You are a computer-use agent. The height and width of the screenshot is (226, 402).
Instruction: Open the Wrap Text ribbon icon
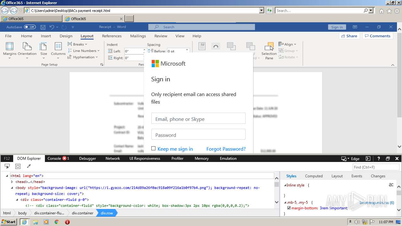pos(216,46)
